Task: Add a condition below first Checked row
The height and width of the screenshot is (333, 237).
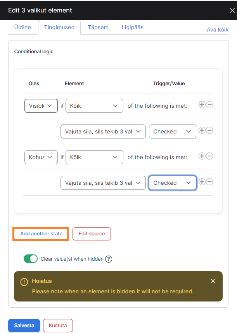Action: 202,130
